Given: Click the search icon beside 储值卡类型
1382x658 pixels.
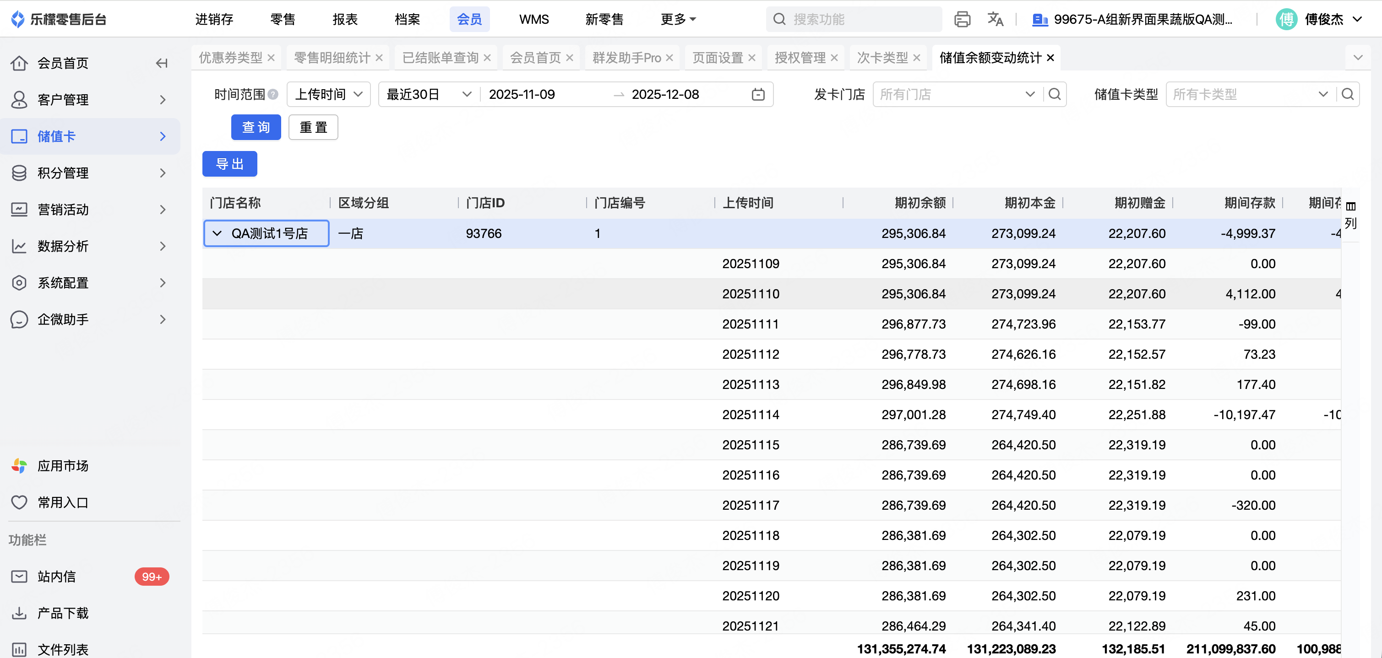Looking at the screenshot, I should (x=1347, y=94).
